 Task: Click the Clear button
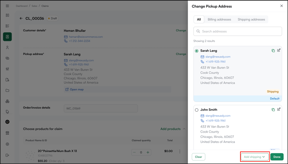click(x=198, y=157)
